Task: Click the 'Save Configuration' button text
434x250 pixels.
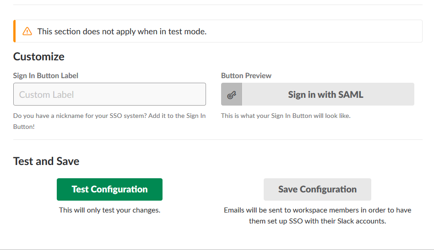Action: (317, 190)
